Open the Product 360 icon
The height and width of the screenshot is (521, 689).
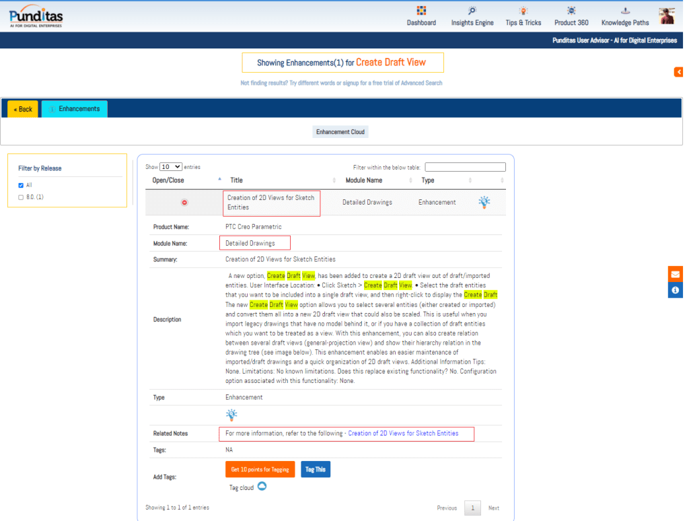coord(571,11)
